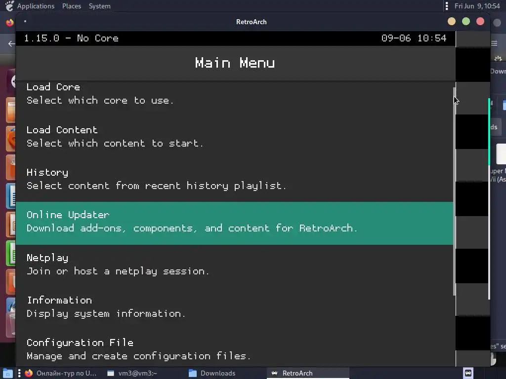Click the green maximize button of RetroArch
Image resolution: width=506 pixels, height=379 pixels.
(x=466, y=22)
